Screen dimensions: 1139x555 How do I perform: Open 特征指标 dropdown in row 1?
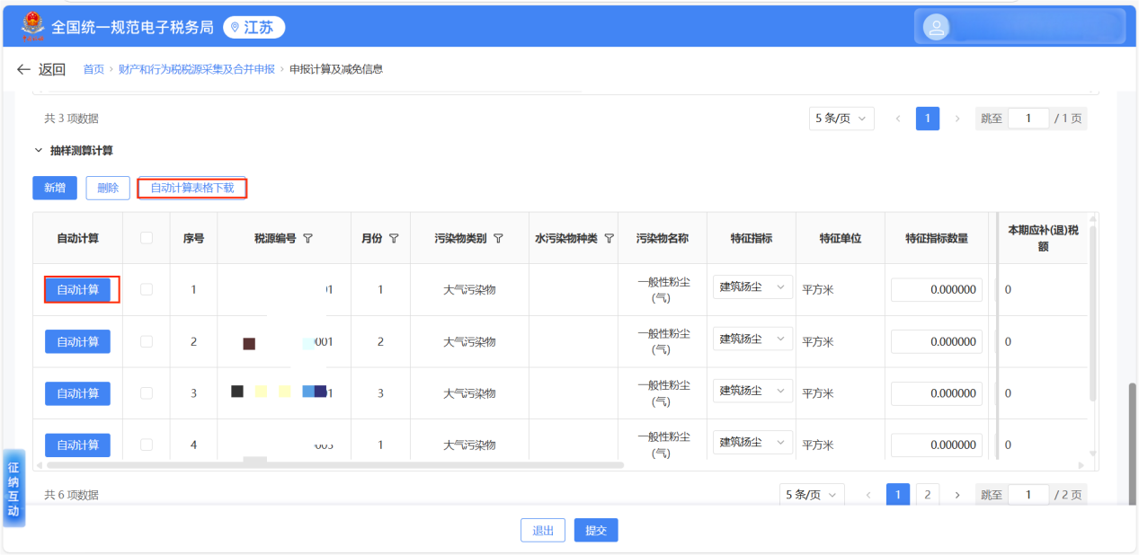[752, 288]
